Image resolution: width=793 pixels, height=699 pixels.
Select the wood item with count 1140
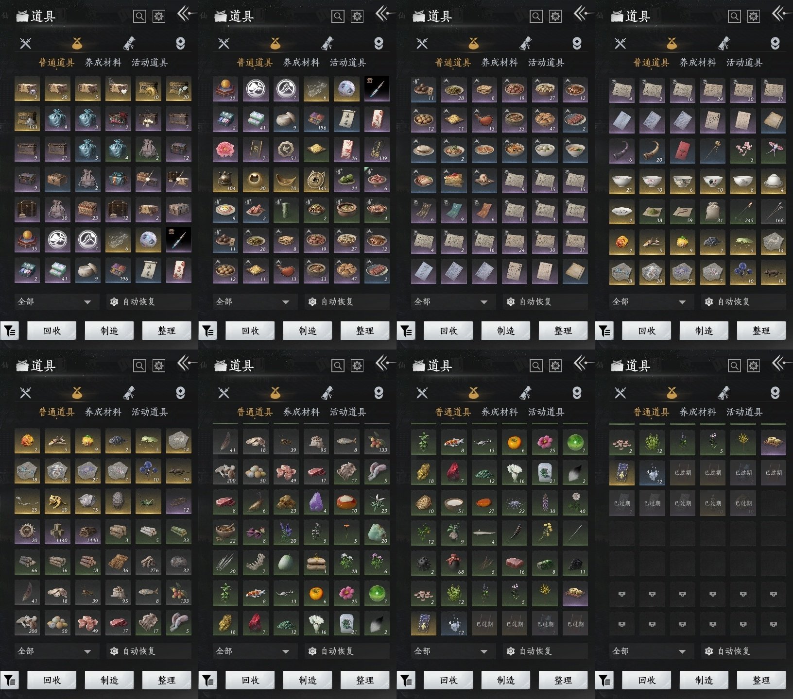click(57, 533)
